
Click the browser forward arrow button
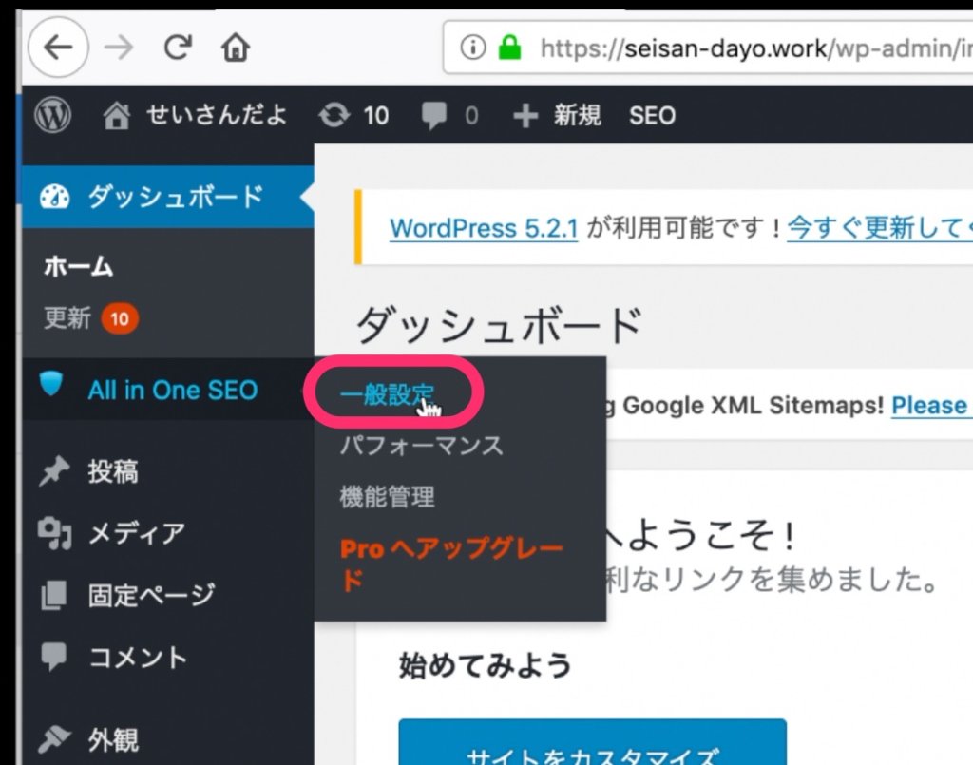click(x=119, y=48)
